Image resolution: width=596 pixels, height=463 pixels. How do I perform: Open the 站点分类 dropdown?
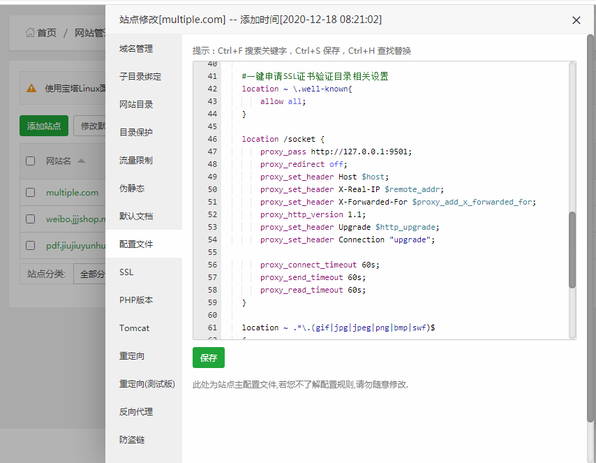(89, 274)
